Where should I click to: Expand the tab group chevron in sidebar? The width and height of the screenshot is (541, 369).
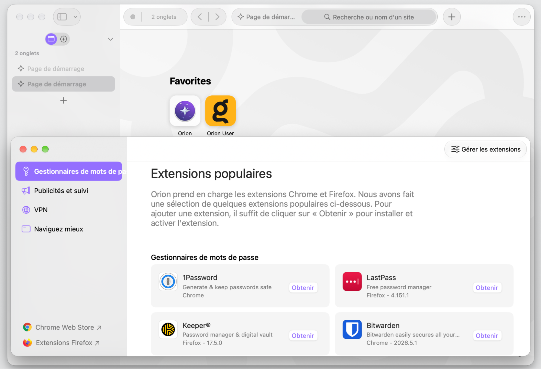coord(110,39)
